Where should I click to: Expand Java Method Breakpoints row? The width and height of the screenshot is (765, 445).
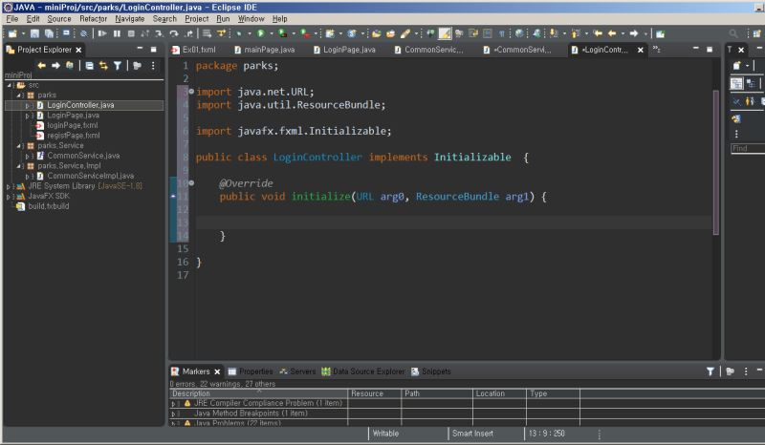pos(173,413)
